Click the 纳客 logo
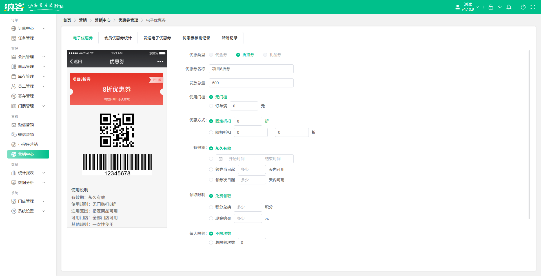 14,7
